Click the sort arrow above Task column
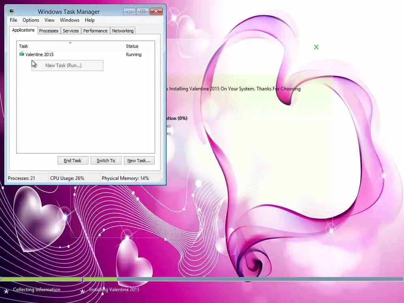 point(70,43)
